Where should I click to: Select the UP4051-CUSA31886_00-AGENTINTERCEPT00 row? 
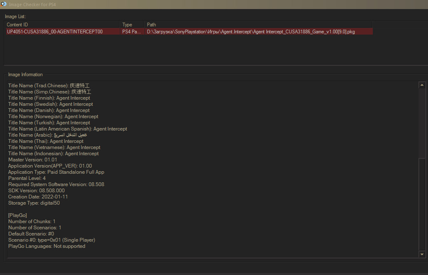(189, 32)
